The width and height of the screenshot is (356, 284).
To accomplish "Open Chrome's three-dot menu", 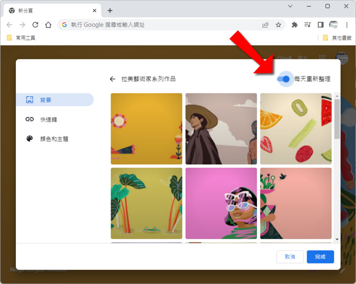I will point(347,25).
